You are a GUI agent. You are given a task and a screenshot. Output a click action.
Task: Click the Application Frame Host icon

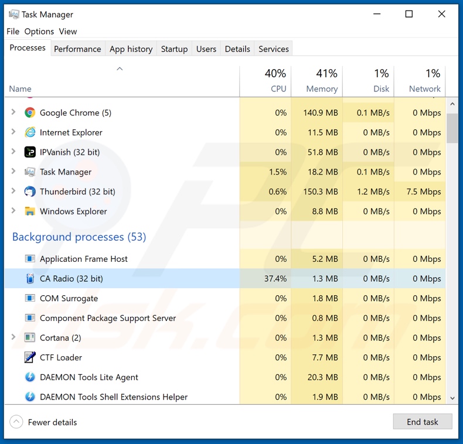point(30,259)
